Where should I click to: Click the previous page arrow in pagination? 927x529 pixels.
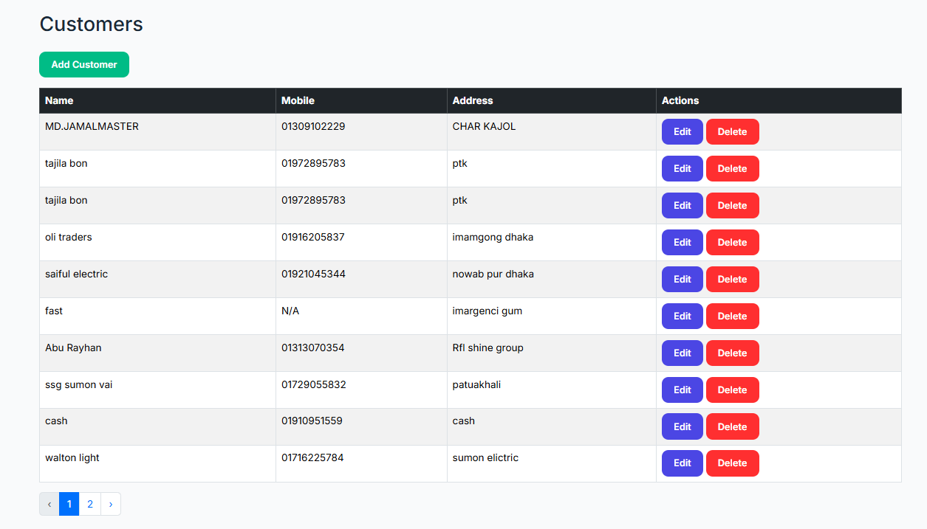(x=49, y=505)
